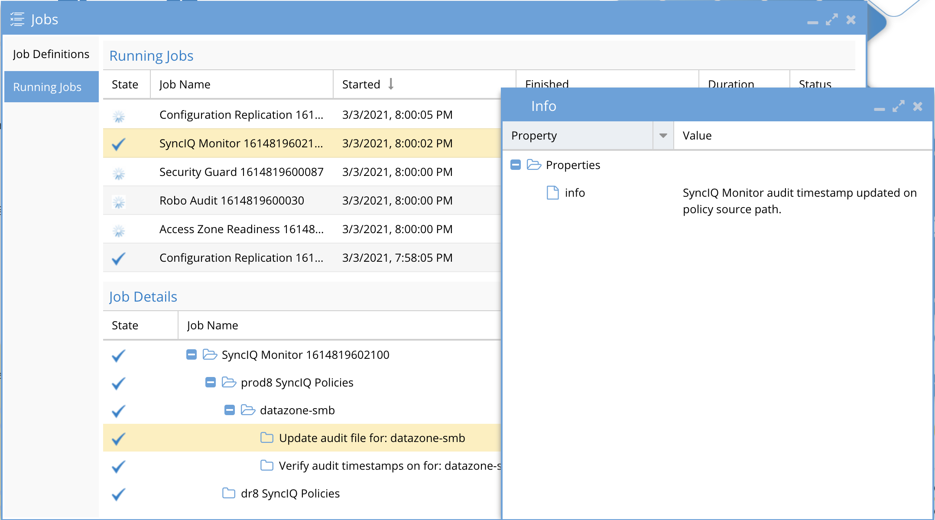935x520 pixels.
Task: Click checkmark state for Update audit file row
Action: [118, 439]
